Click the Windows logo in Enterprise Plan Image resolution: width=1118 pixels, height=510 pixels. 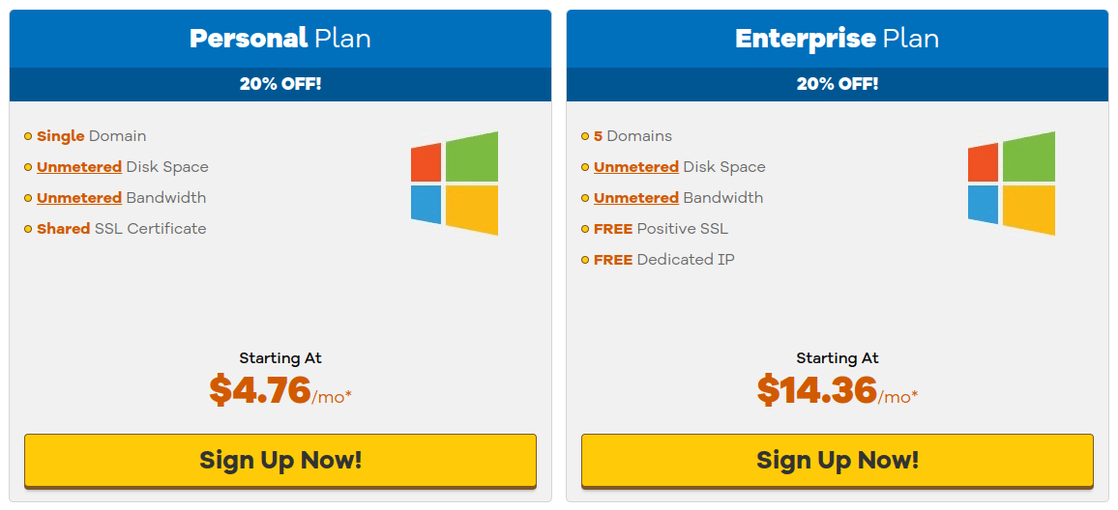click(x=1011, y=184)
